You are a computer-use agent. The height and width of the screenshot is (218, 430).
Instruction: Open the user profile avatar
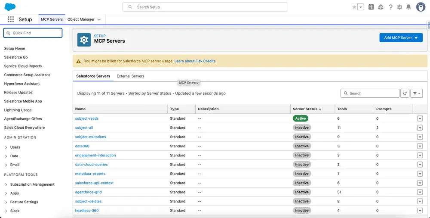coord(421,7)
